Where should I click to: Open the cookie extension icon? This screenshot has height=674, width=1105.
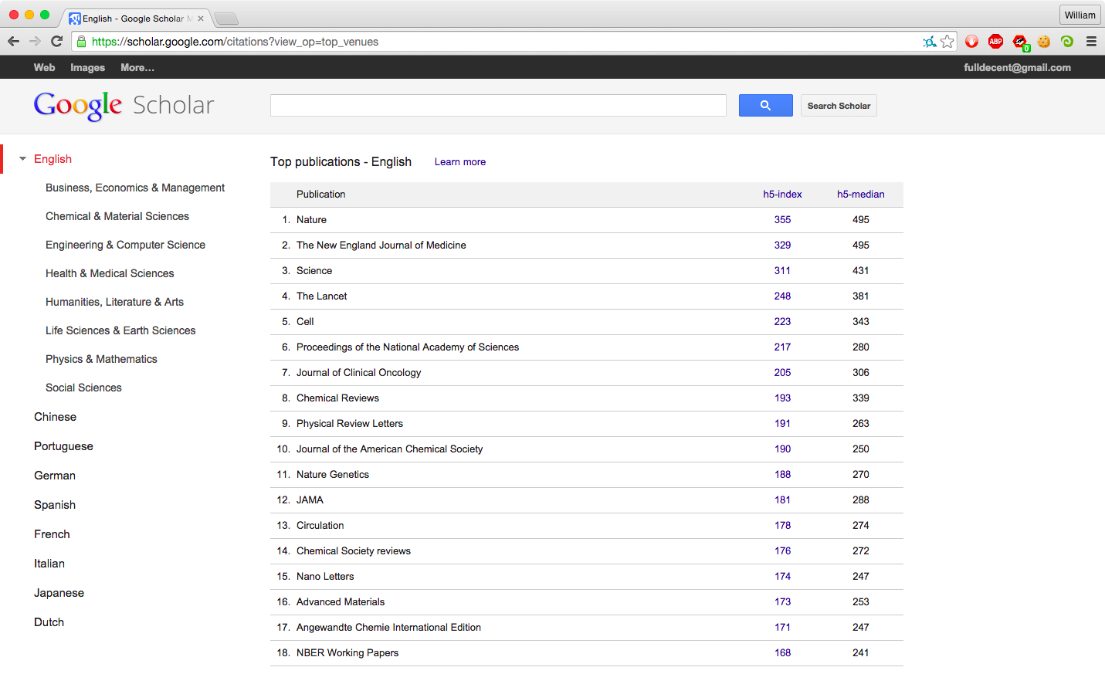click(x=1044, y=42)
